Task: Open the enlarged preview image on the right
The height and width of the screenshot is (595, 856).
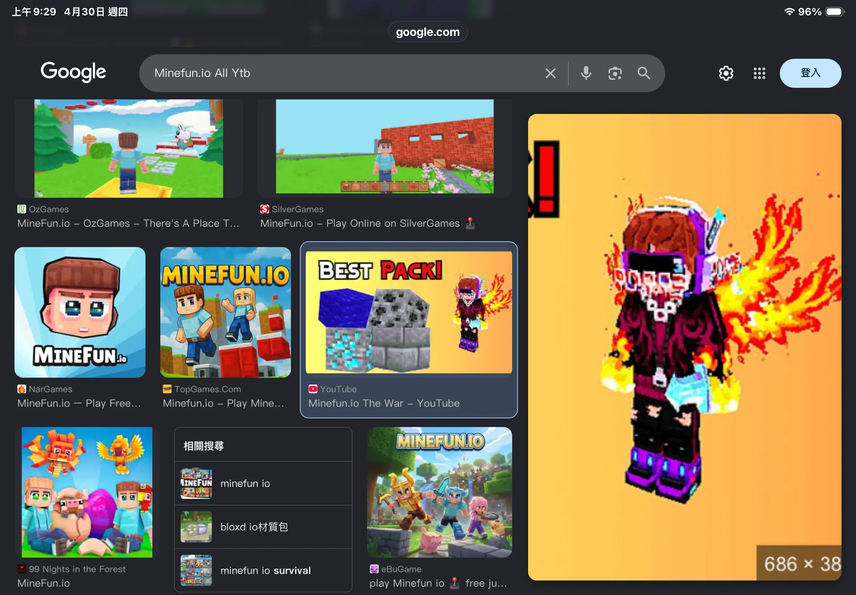Action: click(684, 347)
